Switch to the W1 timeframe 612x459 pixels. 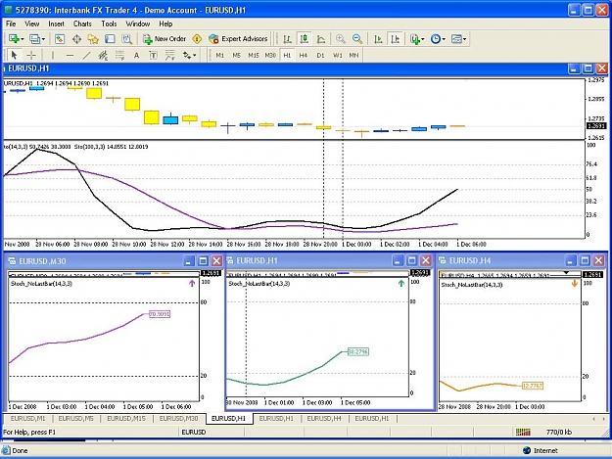tap(337, 56)
